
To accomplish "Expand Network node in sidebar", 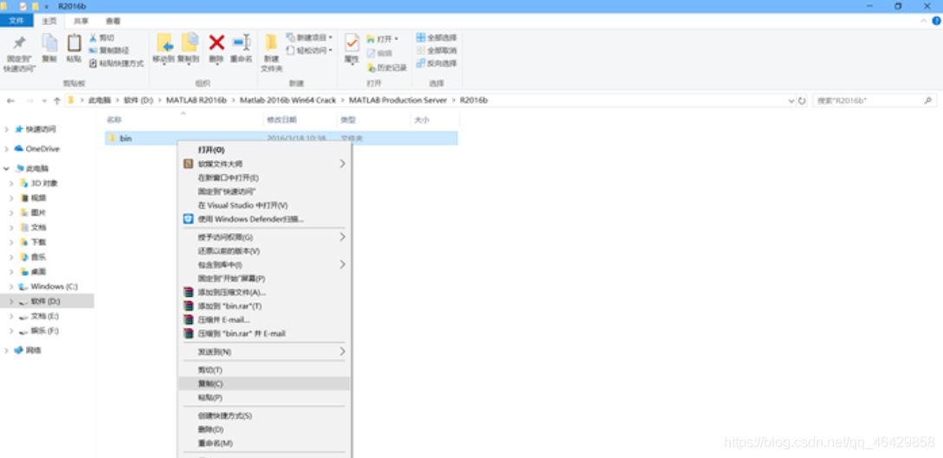I will tap(6, 350).
